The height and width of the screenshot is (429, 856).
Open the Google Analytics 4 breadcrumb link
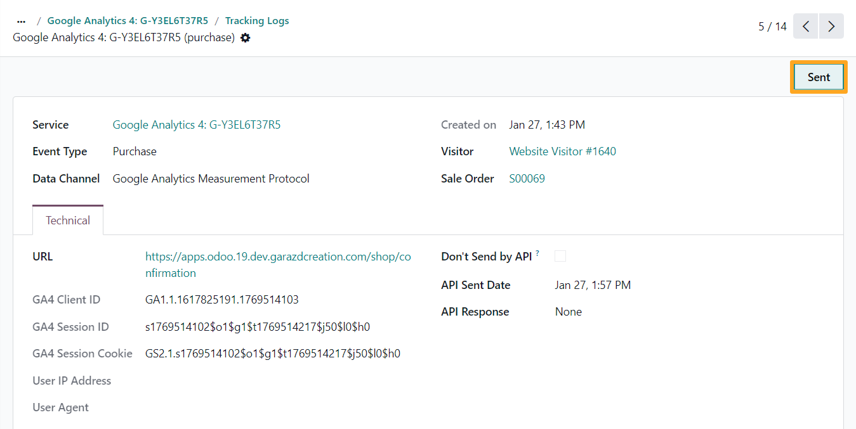point(128,21)
